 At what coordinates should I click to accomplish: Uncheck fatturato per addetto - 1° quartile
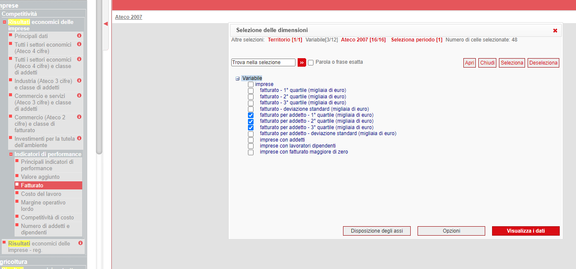(x=251, y=115)
